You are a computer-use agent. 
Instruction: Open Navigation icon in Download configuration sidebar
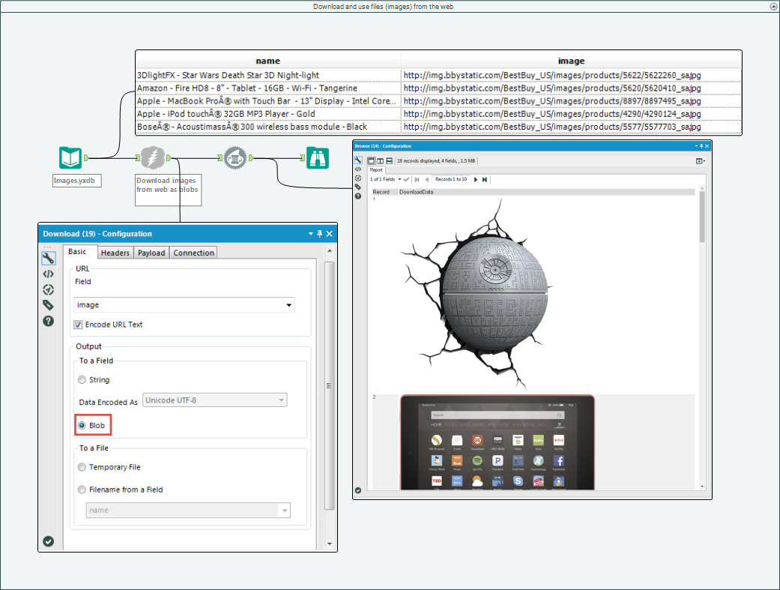tap(48, 289)
